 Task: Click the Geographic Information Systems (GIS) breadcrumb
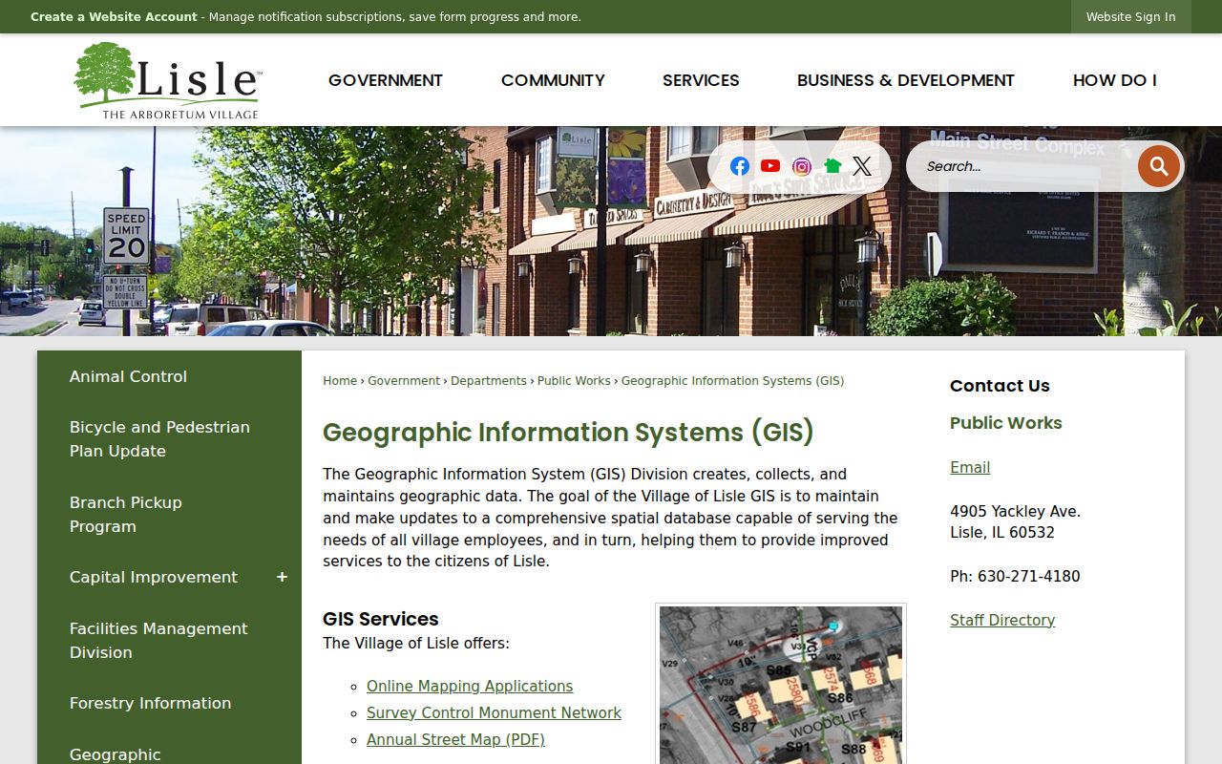tap(733, 380)
